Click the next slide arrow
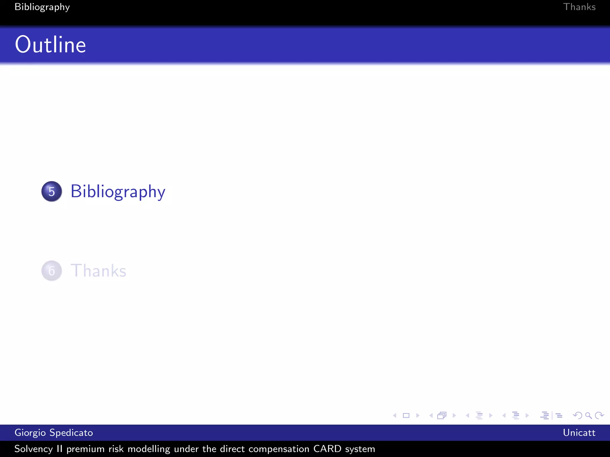This screenshot has height=457, width=610. click(418, 415)
